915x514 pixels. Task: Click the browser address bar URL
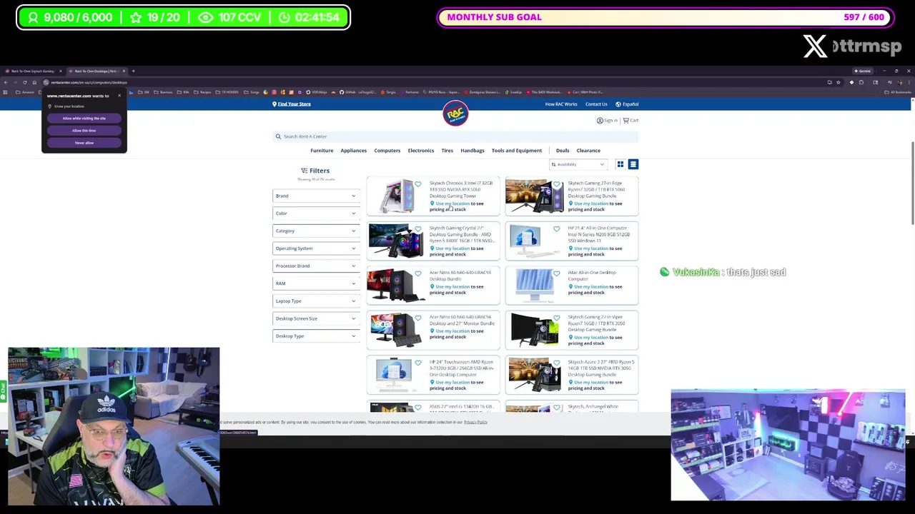click(89, 82)
